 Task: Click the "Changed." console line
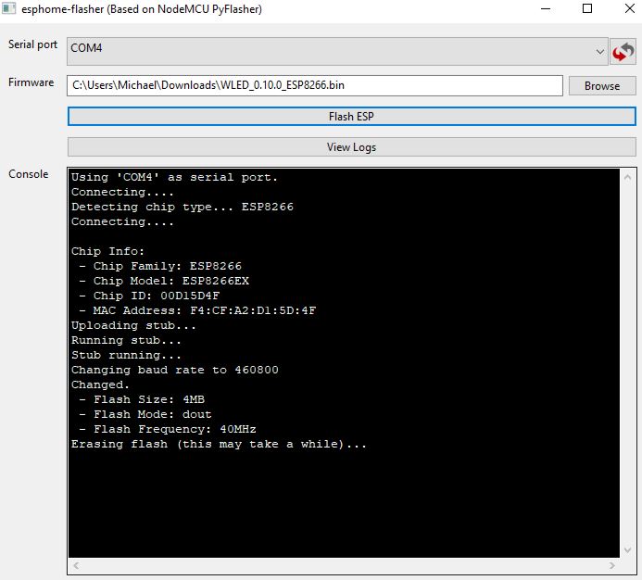coord(100,385)
